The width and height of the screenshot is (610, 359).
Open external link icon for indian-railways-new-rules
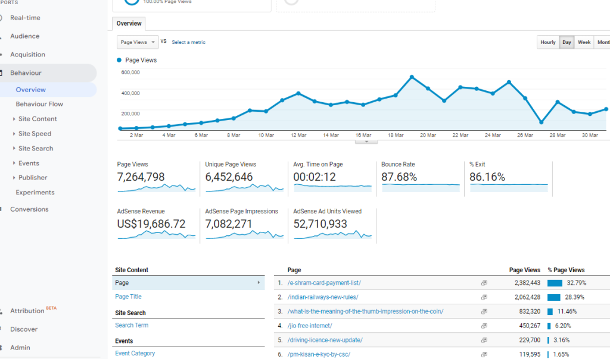pos(484,297)
